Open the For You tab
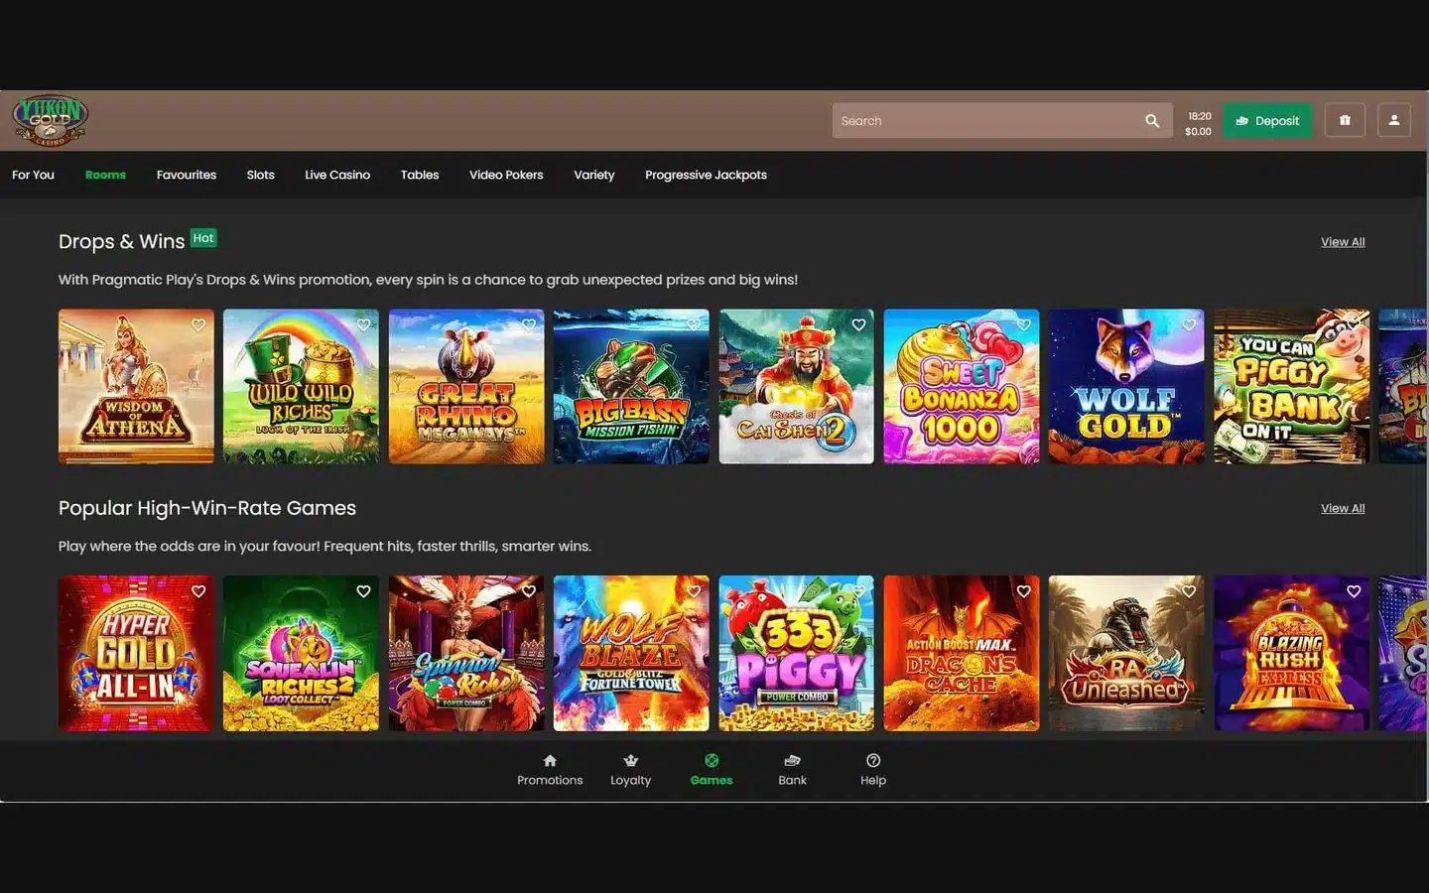The width and height of the screenshot is (1429, 893). coord(33,175)
